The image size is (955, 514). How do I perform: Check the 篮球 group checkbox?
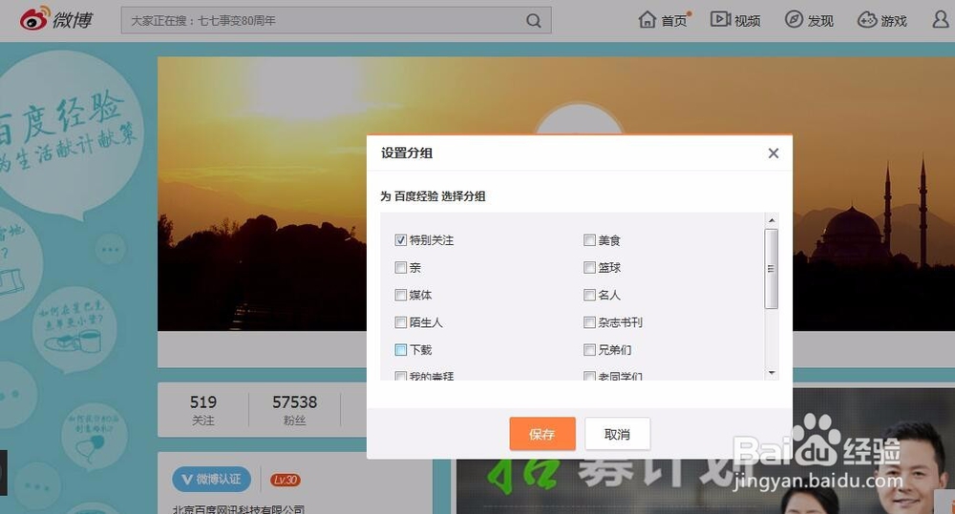point(589,268)
